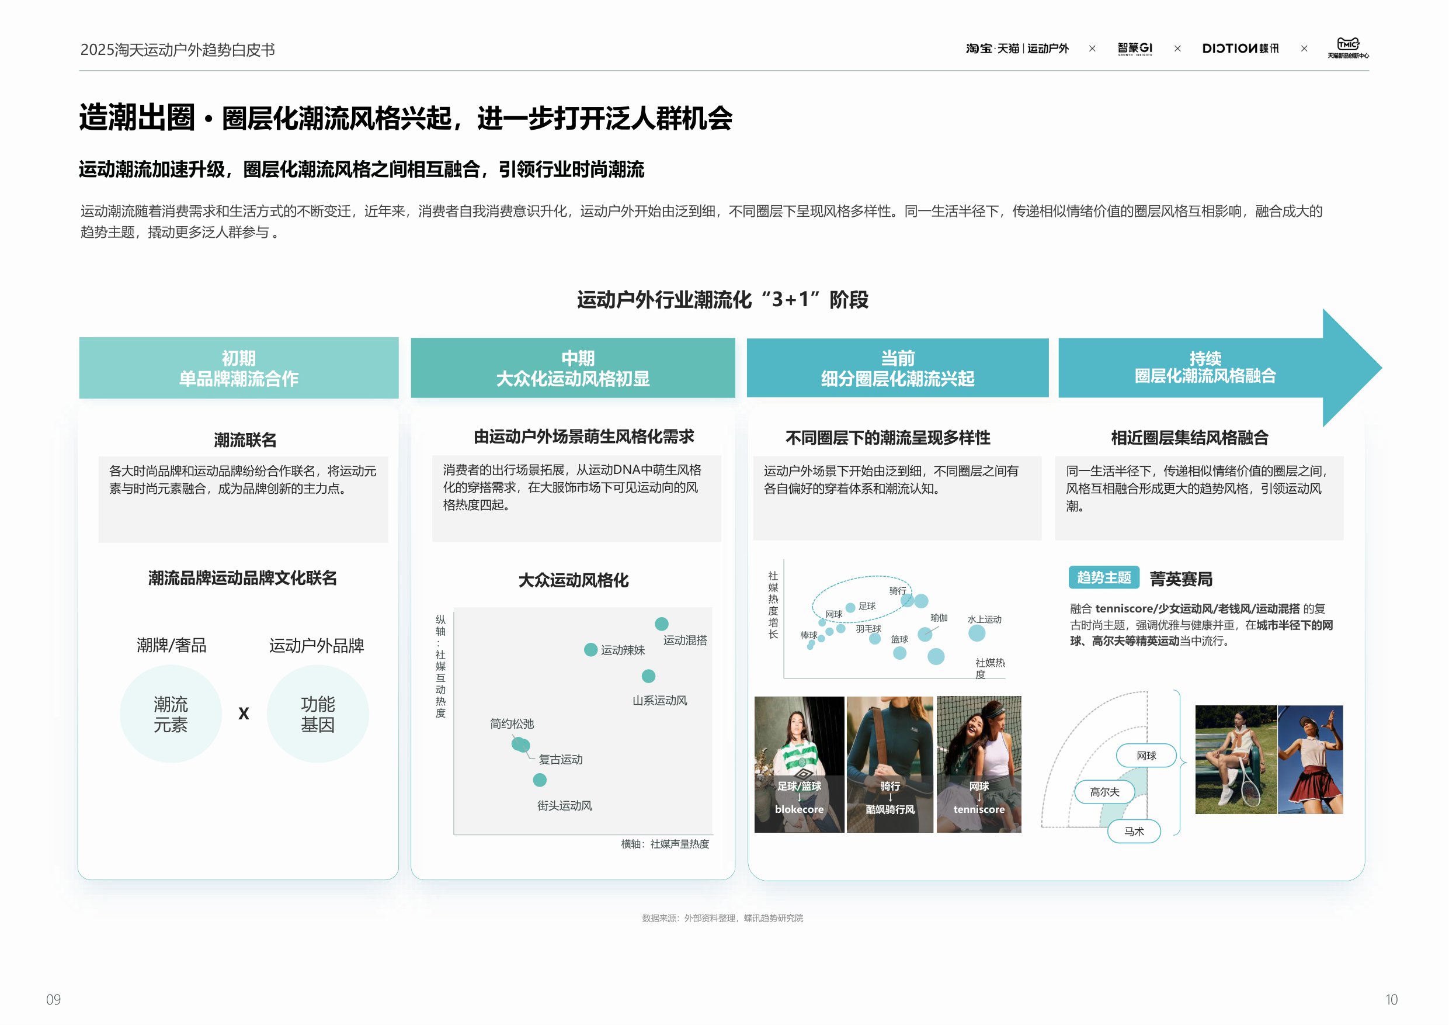This screenshot has width=1449, height=1025.
Task: Click the 马术 rounded label
Action: coord(1133,832)
